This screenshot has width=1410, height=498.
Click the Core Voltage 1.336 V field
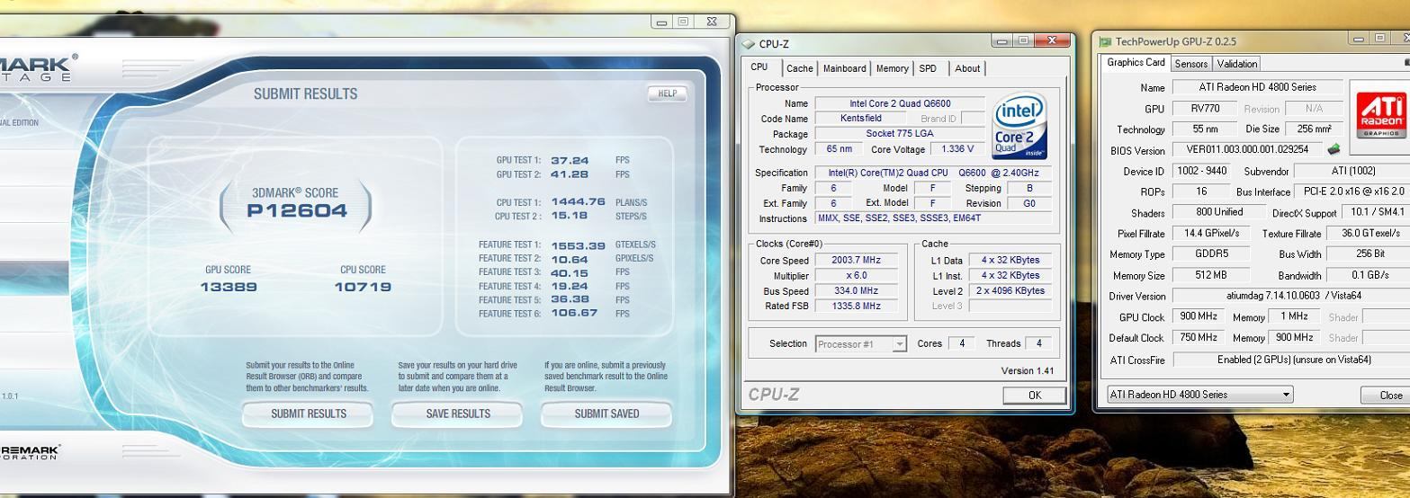957,149
